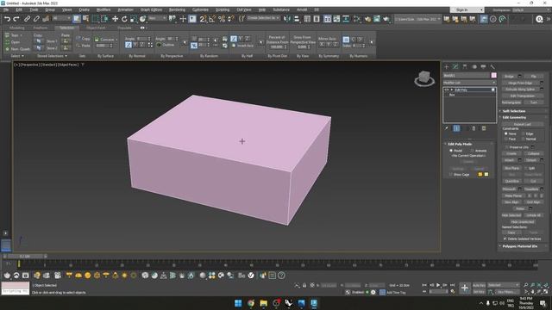Image resolution: width=552 pixels, height=310 pixels.
Task: Open the Modifiers menu
Action: coord(103,9)
